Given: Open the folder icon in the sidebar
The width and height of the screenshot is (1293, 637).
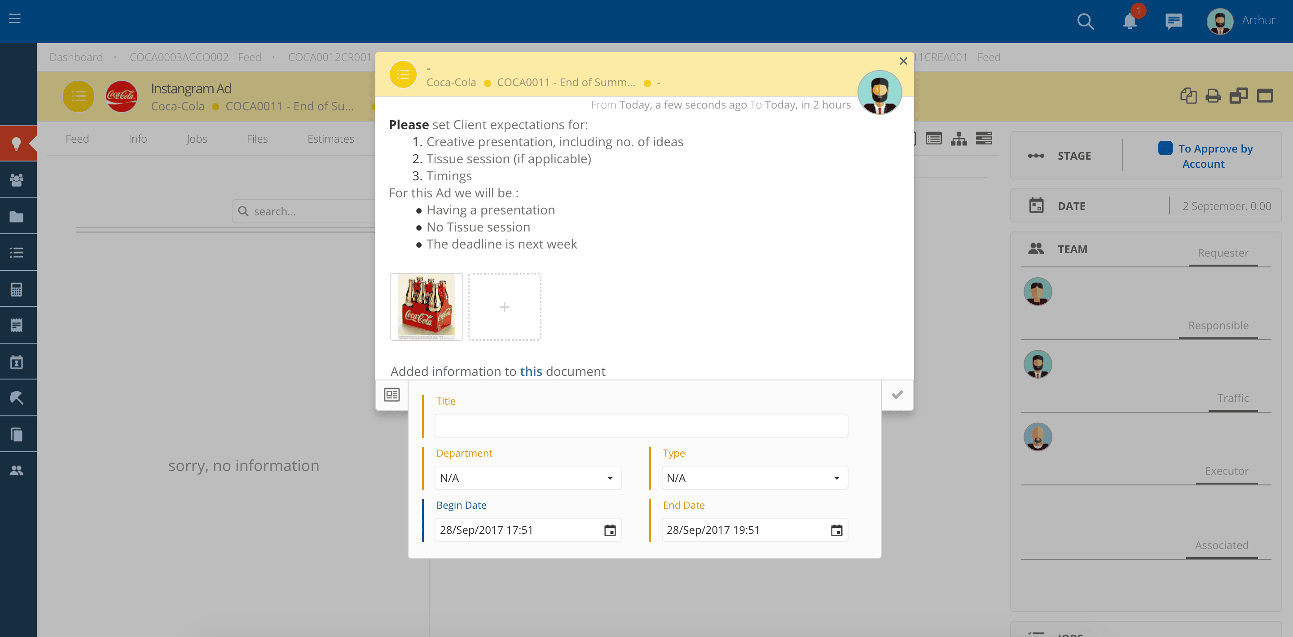Looking at the screenshot, I should [17, 217].
